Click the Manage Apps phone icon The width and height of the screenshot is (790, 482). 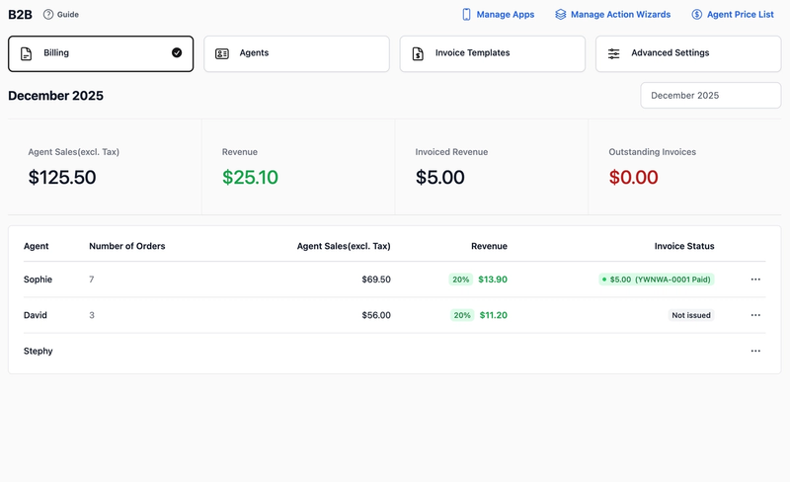(x=466, y=15)
